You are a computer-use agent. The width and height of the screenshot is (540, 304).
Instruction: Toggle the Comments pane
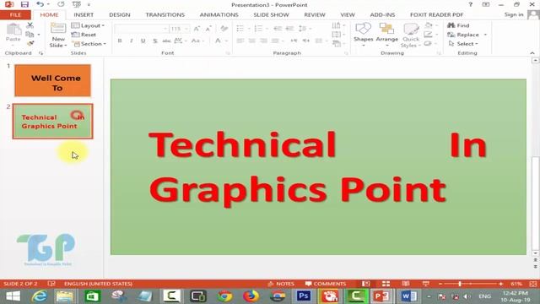[326, 284]
